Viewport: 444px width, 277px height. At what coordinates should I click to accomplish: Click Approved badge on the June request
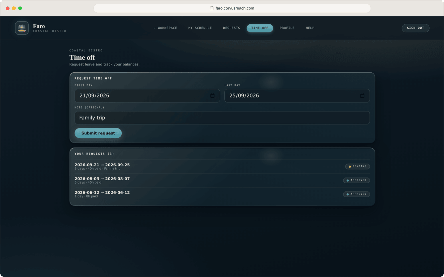pyautogui.click(x=357, y=194)
